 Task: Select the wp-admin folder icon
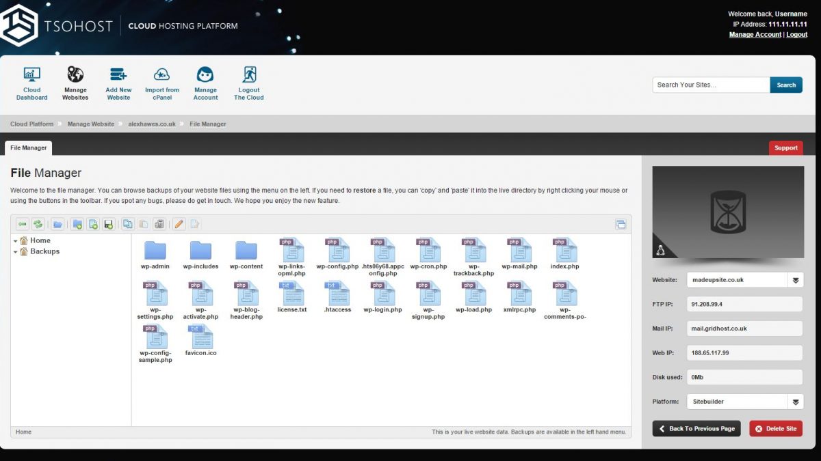[x=155, y=250]
